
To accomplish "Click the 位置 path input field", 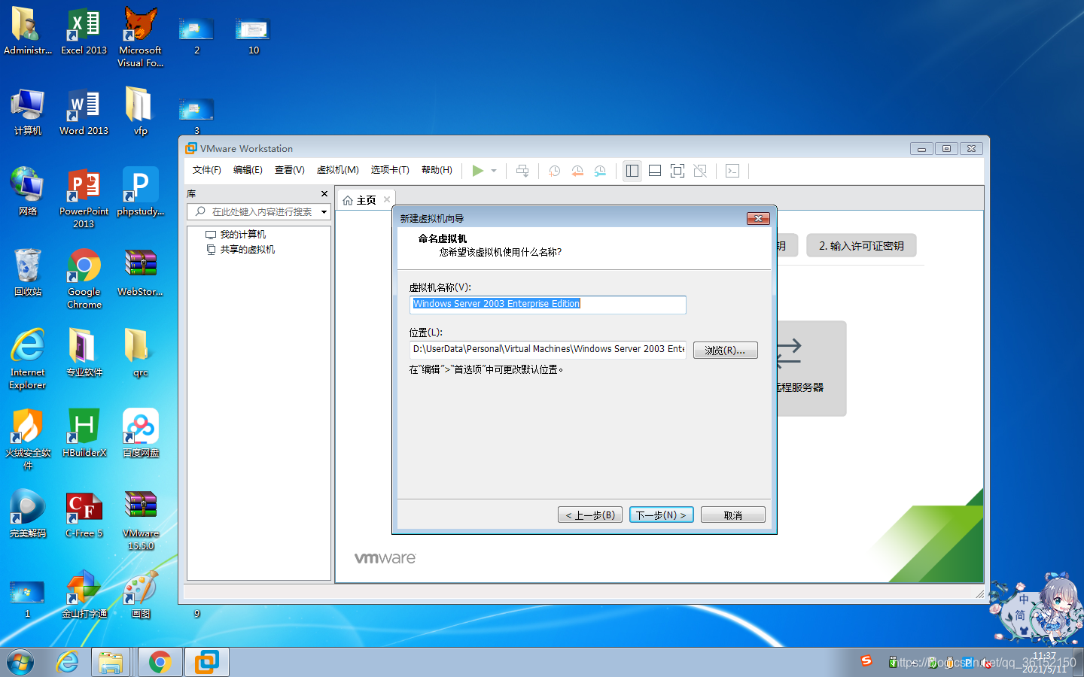I will tap(548, 349).
